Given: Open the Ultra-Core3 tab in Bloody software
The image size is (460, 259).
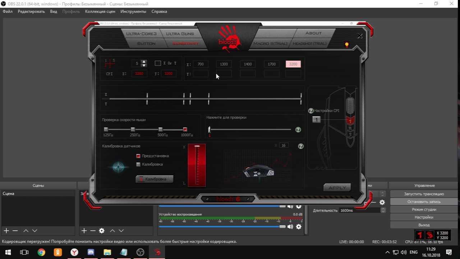Looking at the screenshot, I should tap(141, 33).
